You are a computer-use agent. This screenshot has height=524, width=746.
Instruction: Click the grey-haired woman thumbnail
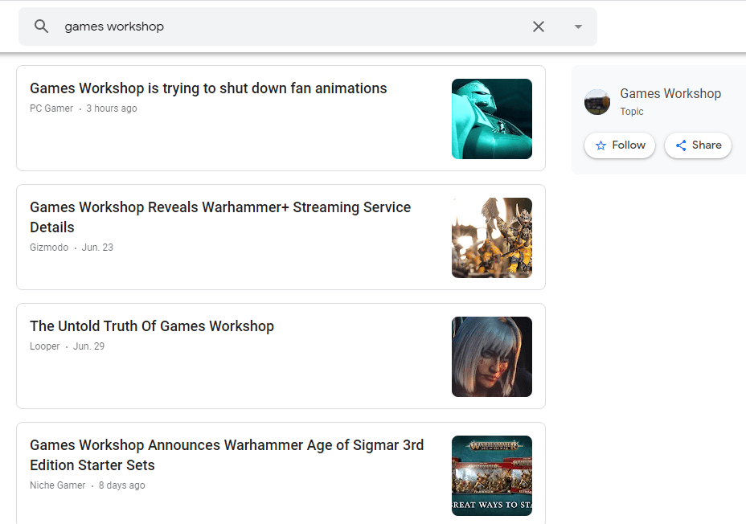(x=492, y=357)
